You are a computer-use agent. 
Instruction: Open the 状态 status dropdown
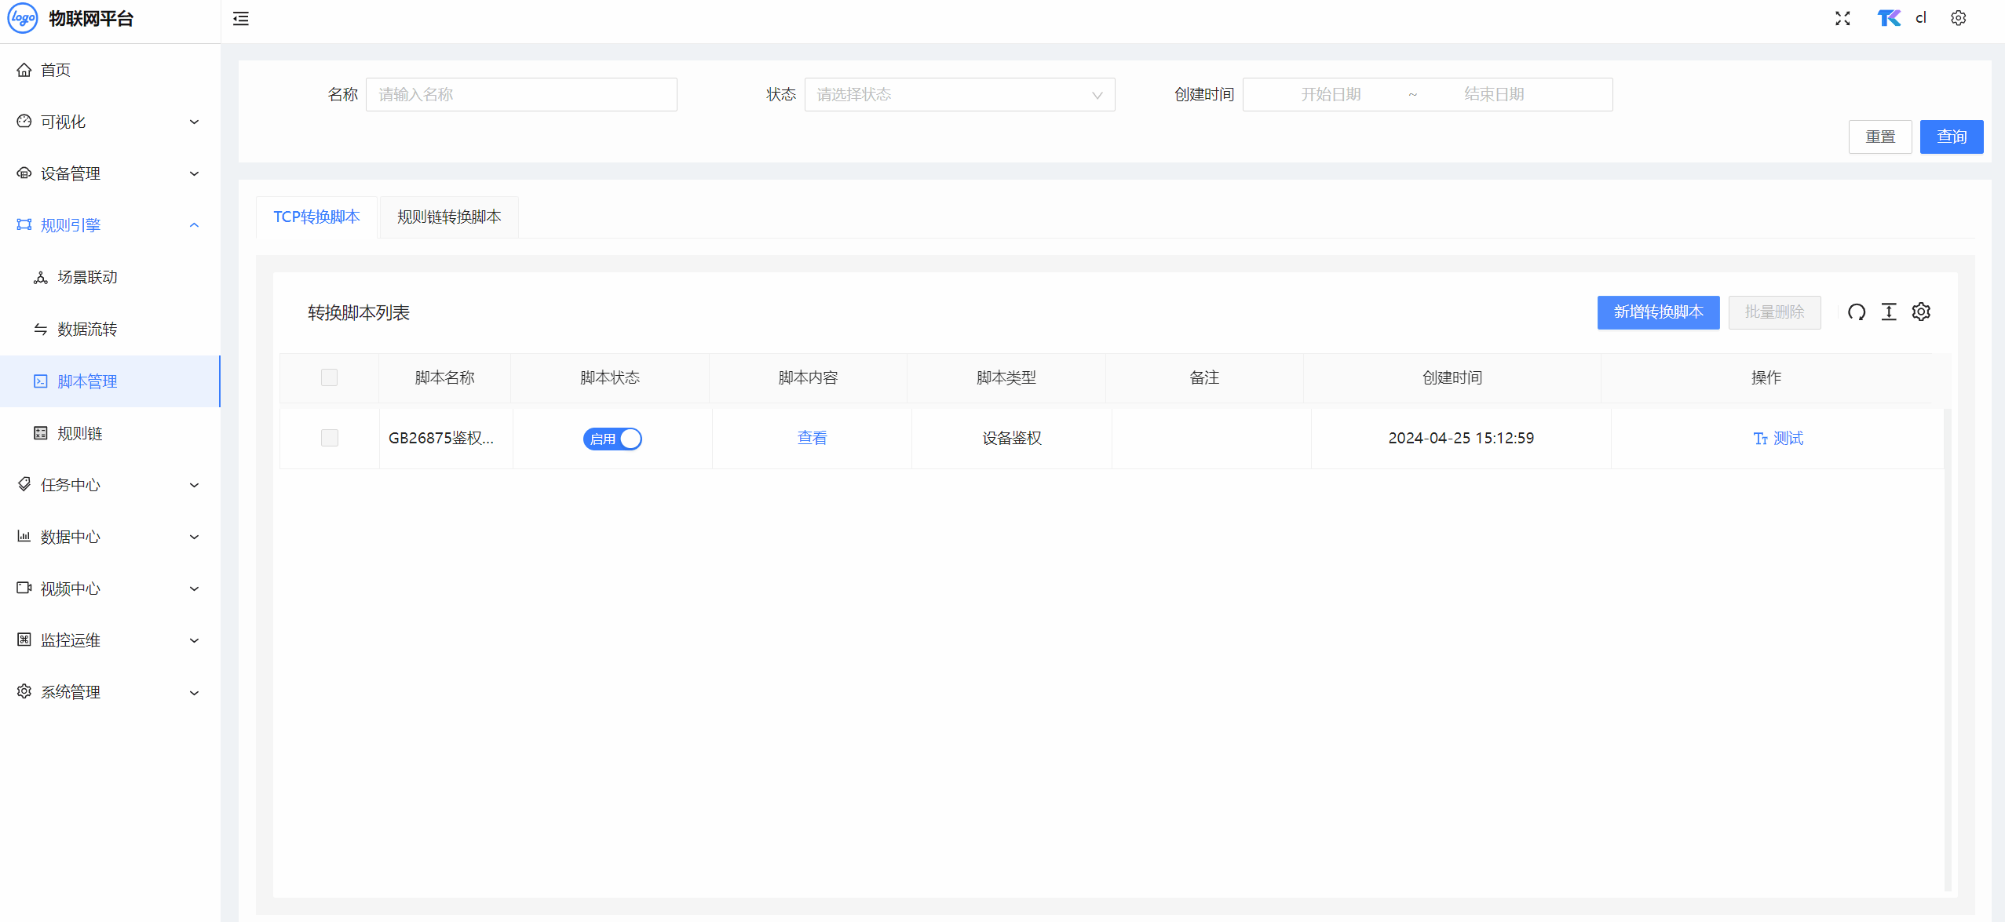click(x=959, y=95)
